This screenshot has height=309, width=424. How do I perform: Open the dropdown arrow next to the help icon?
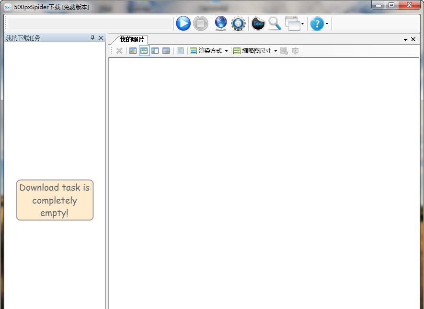point(327,23)
